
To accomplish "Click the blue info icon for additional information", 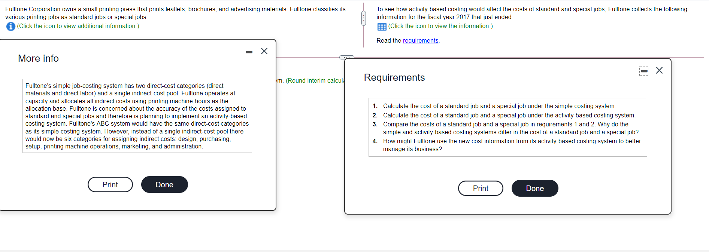I will 10,26.
